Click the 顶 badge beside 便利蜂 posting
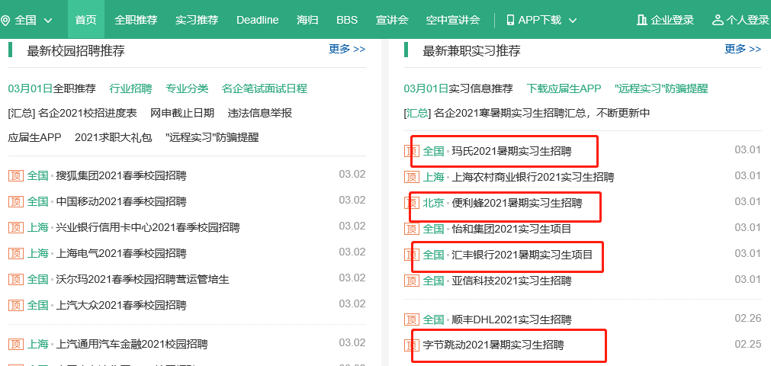The width and height of the screenshot is (771, 366). pyautogui.click(x=412, y=203)
